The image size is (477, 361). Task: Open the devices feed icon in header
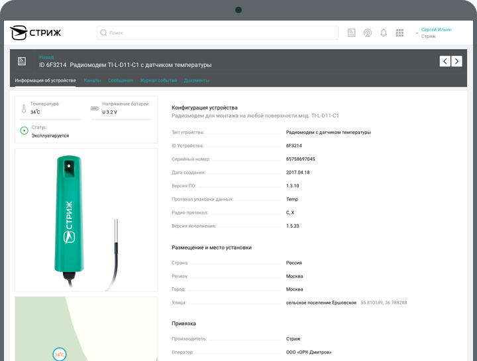[x=351, y=33]
